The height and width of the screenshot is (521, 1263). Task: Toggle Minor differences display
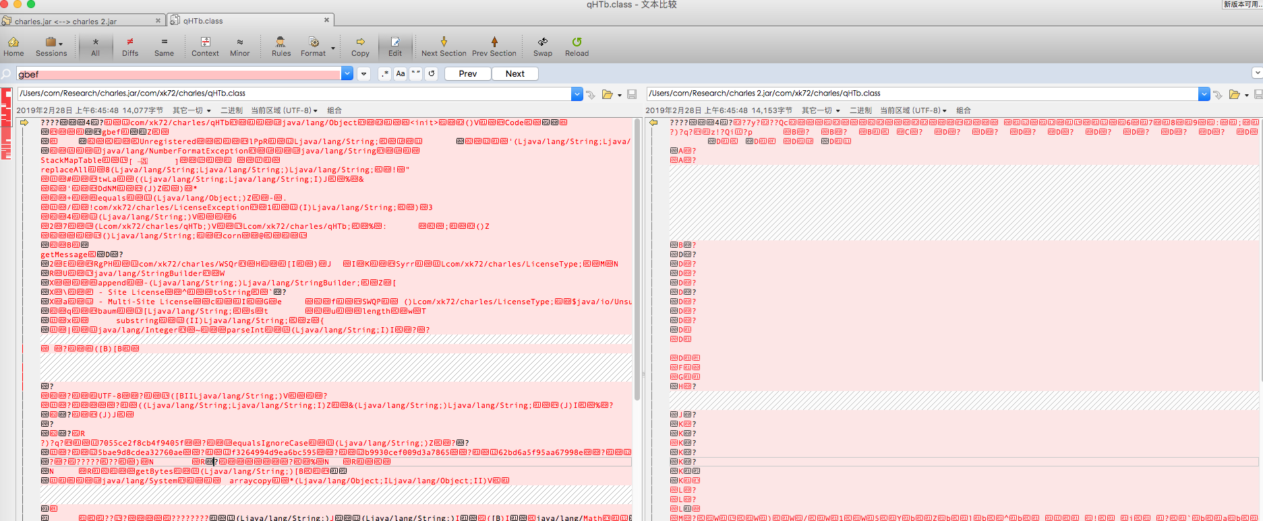[239, 46]
